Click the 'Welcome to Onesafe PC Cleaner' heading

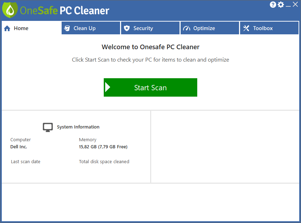pyautogui.click(x=150, y=47)
